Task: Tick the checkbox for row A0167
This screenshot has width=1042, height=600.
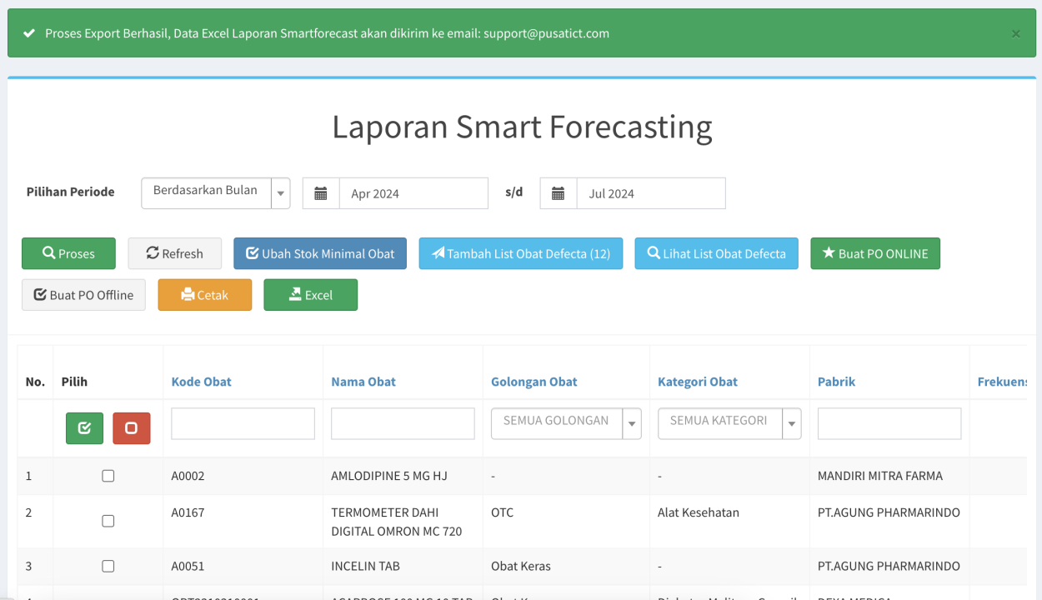Action: tap(108, 521)
